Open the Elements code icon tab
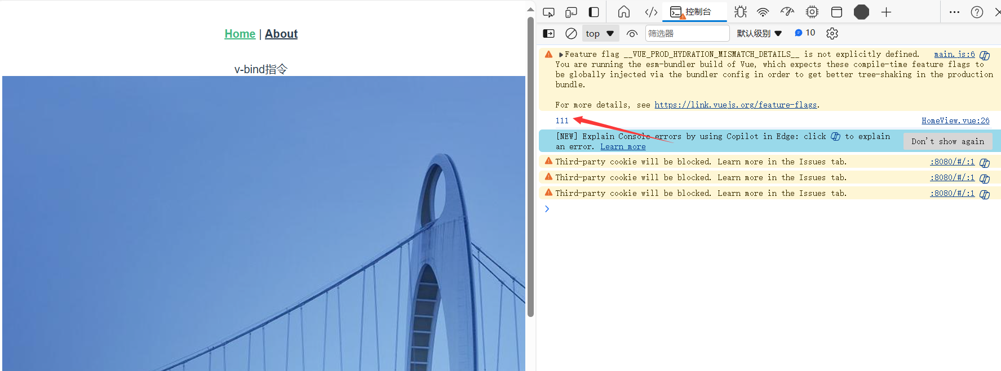This screenshot has height=371, width=1001. point(651,12)
